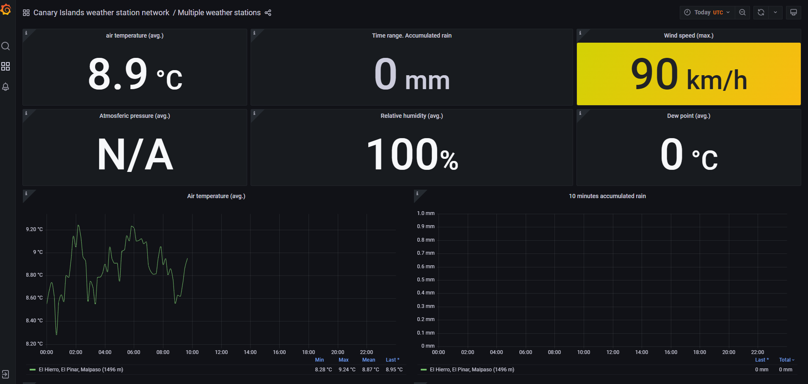
Task: Refresh the dashboard
Action: 761,12
